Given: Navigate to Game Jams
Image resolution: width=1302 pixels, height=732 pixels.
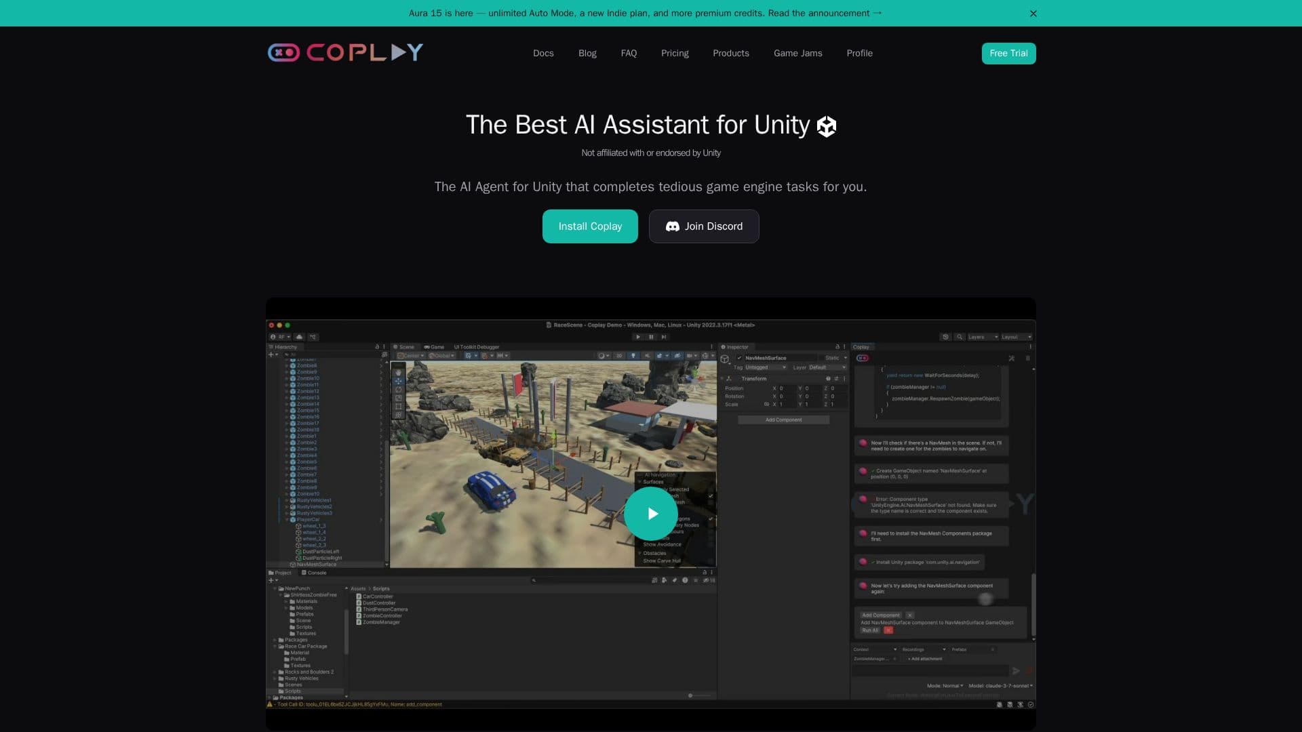Looking at the screenshot, I should click(797, 53).
